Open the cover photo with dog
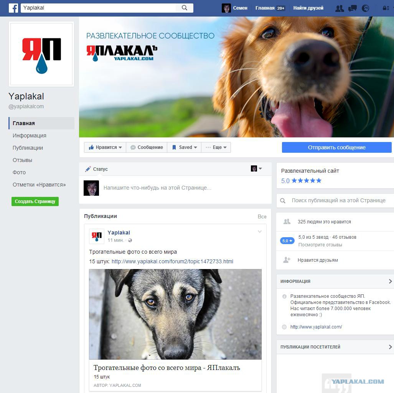394x393 pixels. tap(236, 77)
